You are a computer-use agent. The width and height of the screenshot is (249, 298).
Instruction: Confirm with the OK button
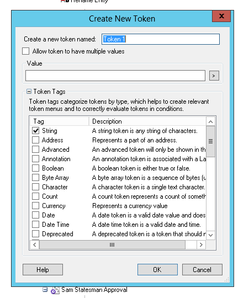[157, 269]
